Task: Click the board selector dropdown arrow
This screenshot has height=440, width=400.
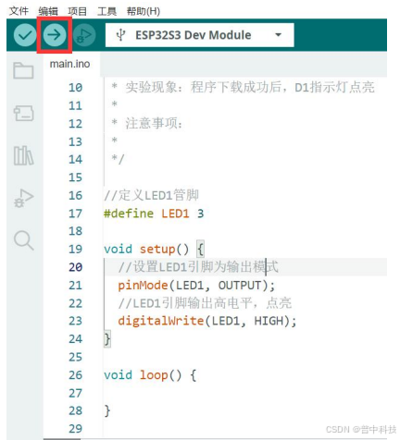Action: pyautogui.click(x=278, y=35)
